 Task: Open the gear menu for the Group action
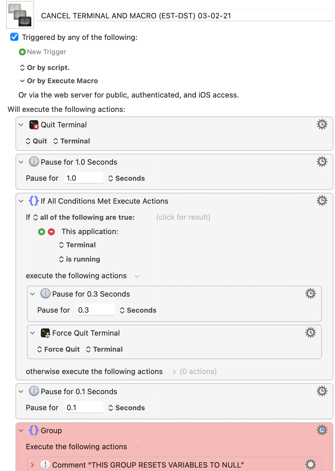pos(322,430)
